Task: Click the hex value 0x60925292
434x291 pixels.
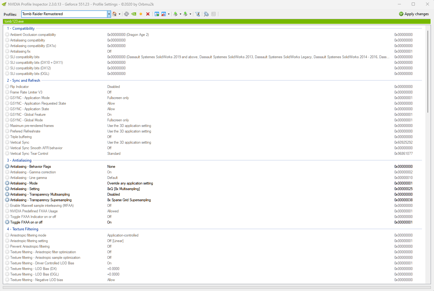Action: (x=403, y=142)
